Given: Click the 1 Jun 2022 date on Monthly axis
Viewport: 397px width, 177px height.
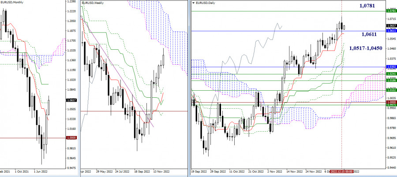Looking at the screenshot, I should pos(40,171).
